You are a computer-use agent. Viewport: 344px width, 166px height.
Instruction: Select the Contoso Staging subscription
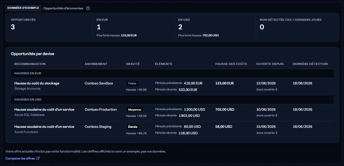click(98, 127)
